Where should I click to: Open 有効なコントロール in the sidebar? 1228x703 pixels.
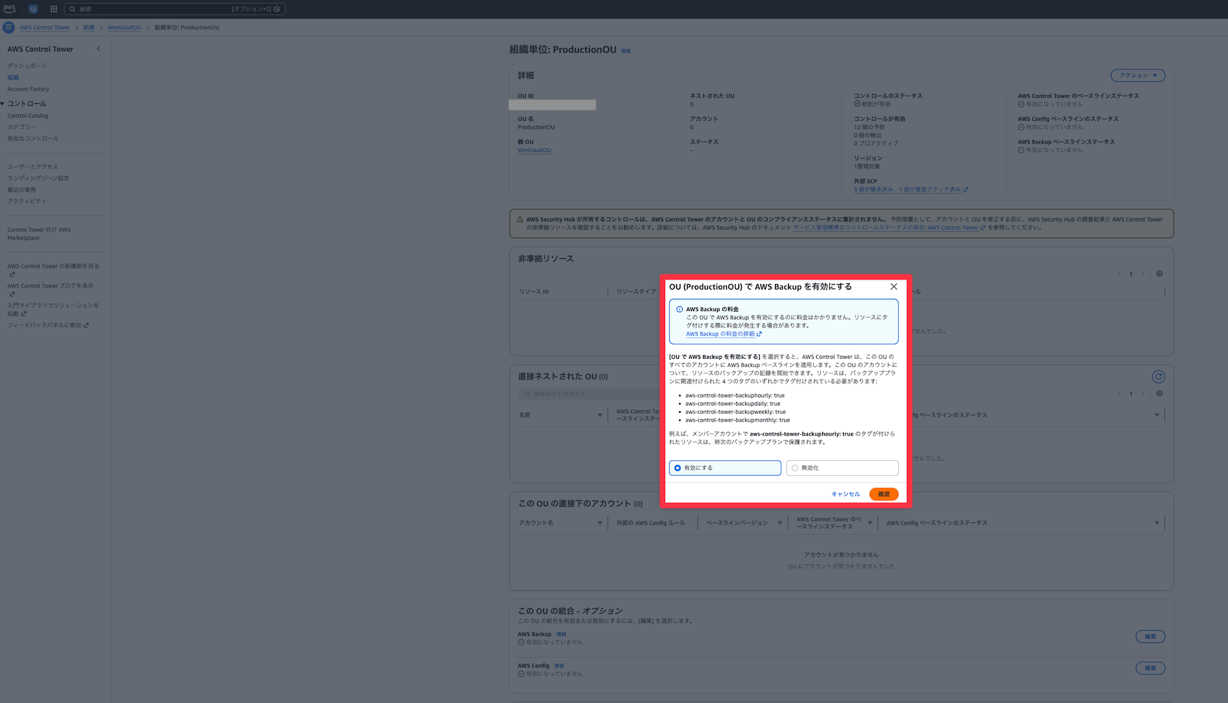(33, 139)
